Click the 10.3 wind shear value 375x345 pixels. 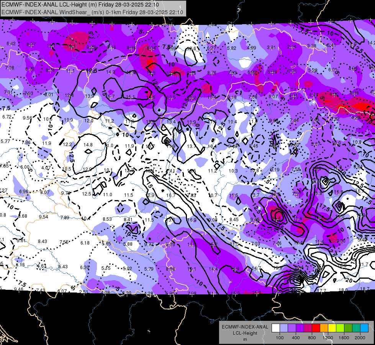click(x=233, y=171)
